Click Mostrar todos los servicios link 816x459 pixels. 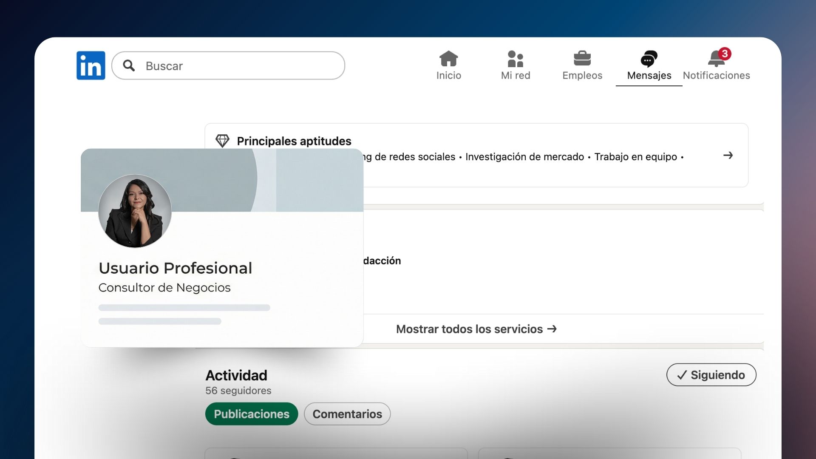[x=476, y=329]
